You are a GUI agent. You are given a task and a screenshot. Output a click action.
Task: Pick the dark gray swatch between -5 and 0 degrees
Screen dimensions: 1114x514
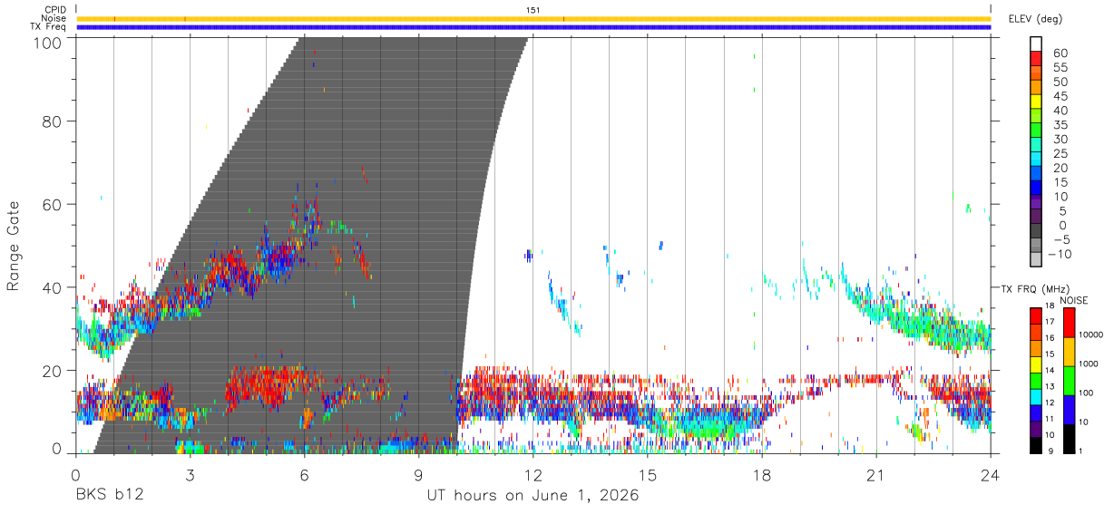point(1035,232)
